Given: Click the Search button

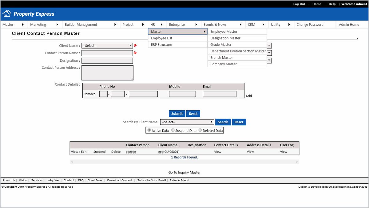Looking at the screenshot, I should 223,122.
